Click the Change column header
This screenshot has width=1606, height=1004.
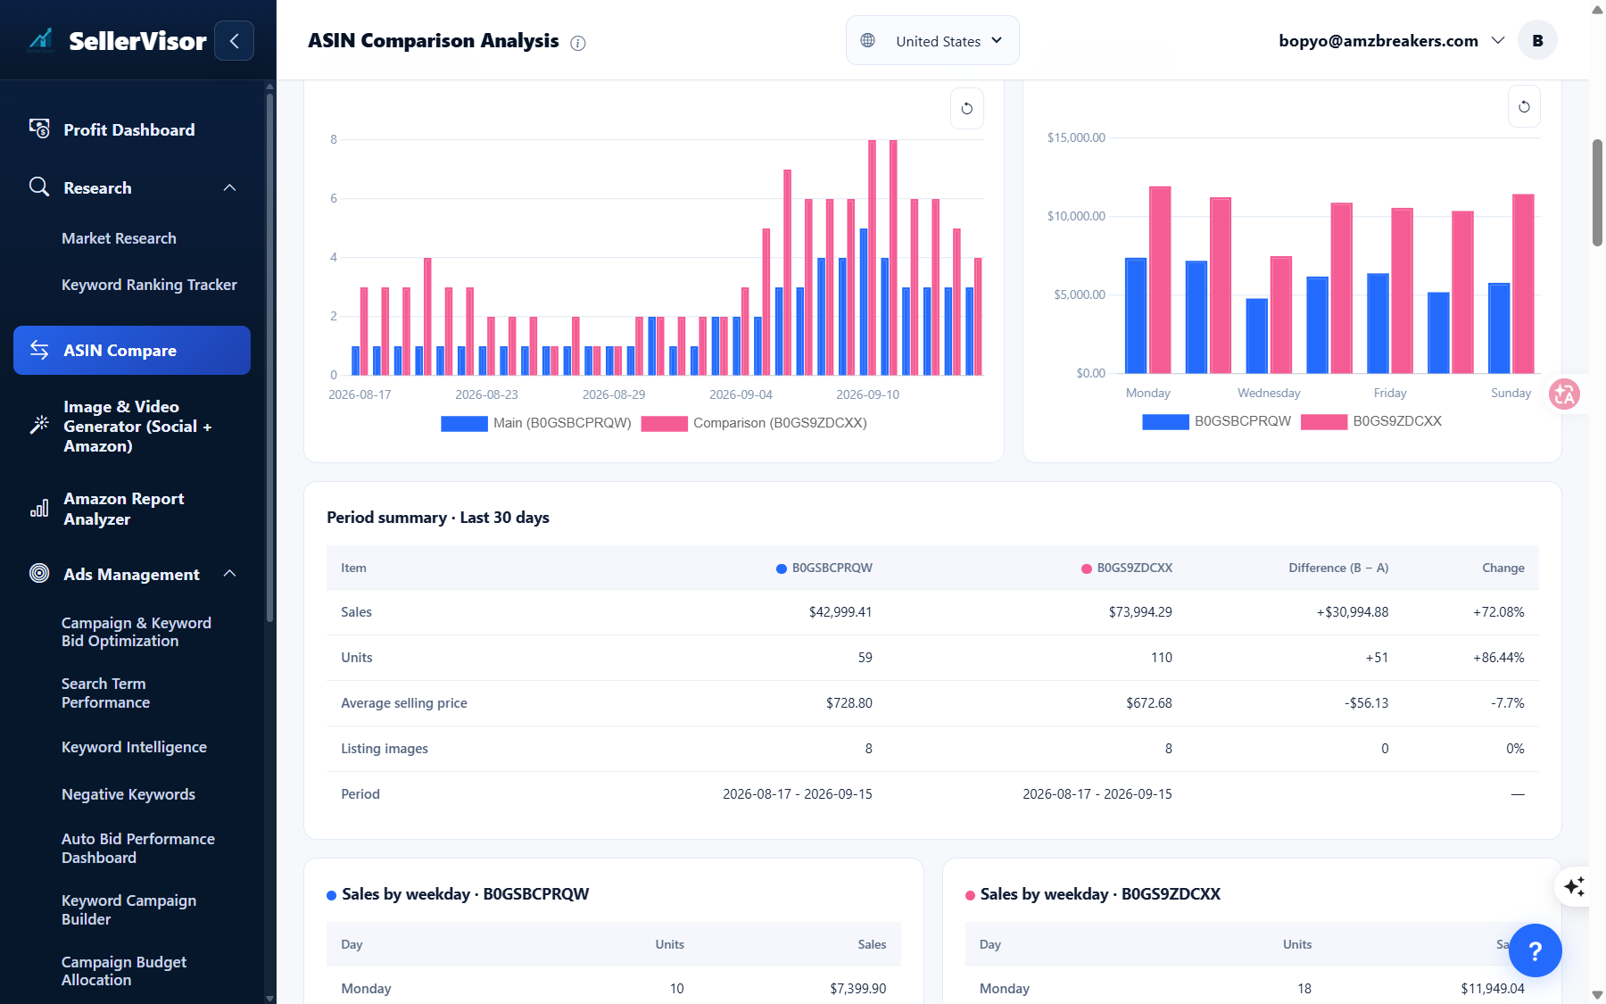1503,568
